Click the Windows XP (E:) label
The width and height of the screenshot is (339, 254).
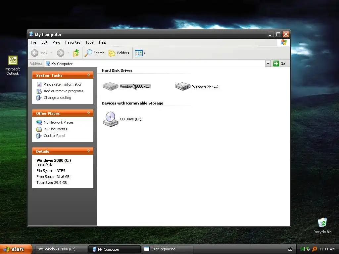pyautogui.click(x=205, y=86)
